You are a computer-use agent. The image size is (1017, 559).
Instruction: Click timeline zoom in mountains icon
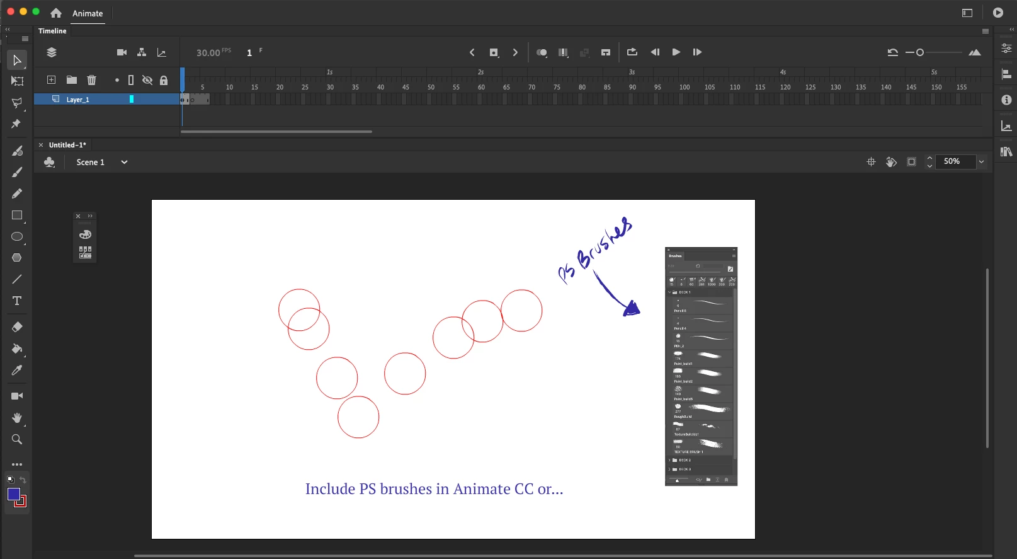pyautogui.click(x=975, y=52)
